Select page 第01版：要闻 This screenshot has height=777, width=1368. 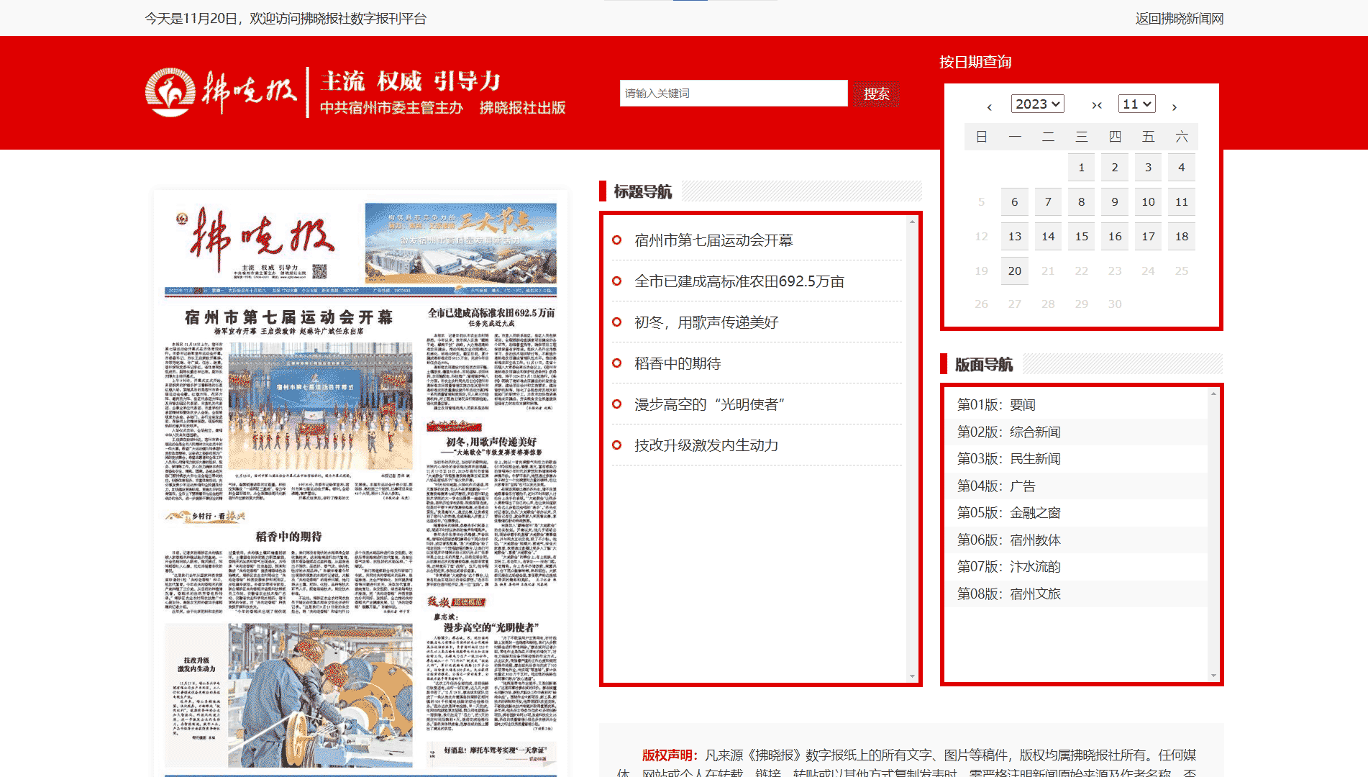pyautogui.click(x=996, y=405)
